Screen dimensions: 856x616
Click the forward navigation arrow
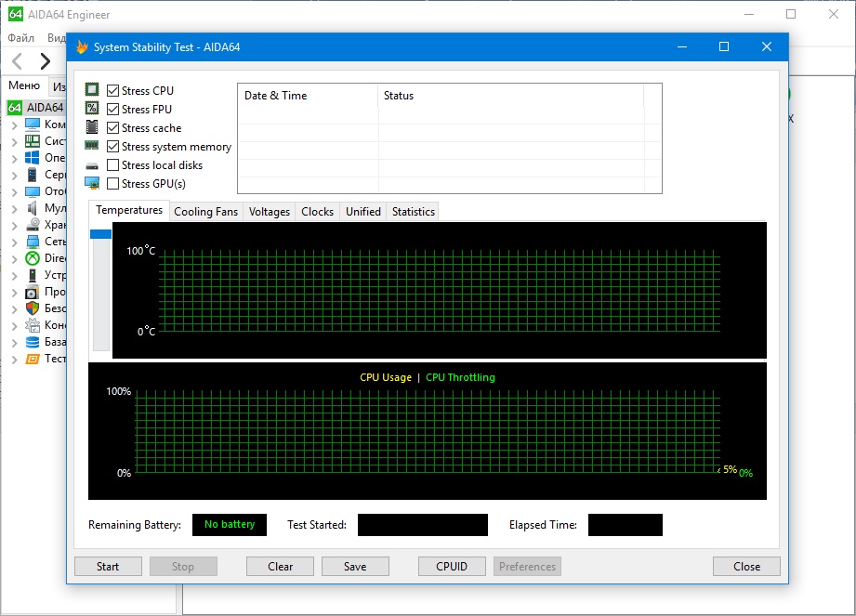(45, 62)
